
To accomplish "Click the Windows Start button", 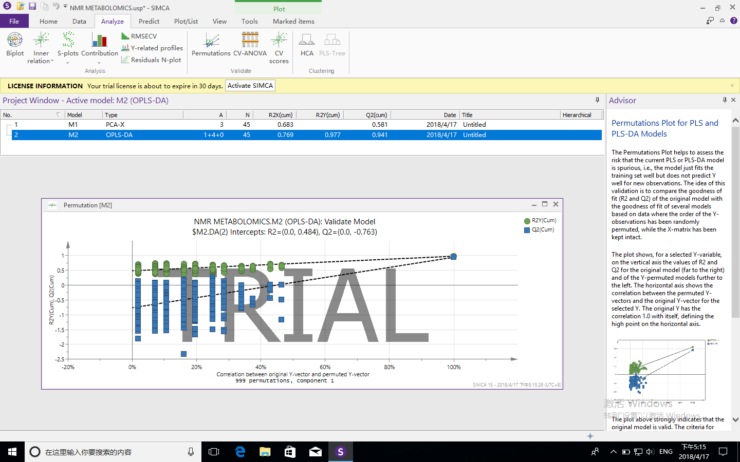I will point(12,452).
